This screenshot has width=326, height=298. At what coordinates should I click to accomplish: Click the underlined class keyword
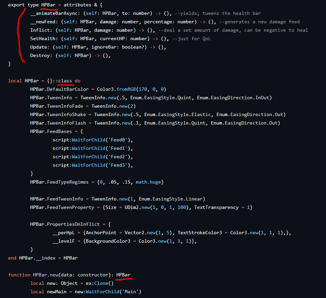pos(65,80)
